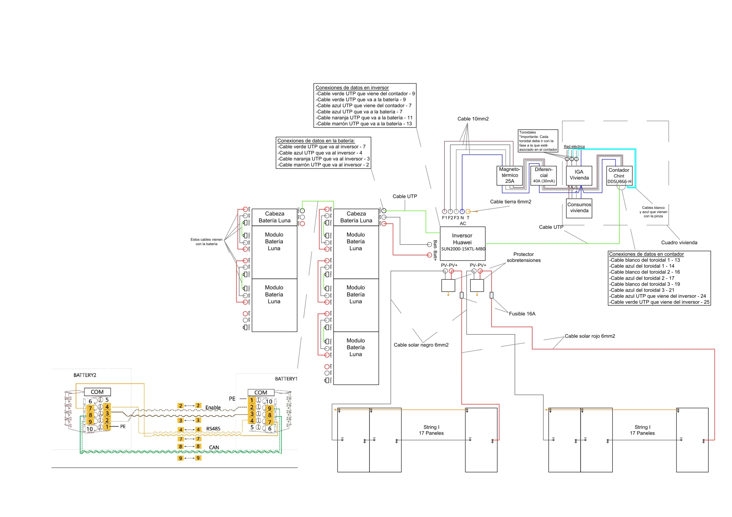Click the RS485 label in connector diagram
The height and width of the screenshot is (517, 732).
pyautogui.click(x=213, y=429)
